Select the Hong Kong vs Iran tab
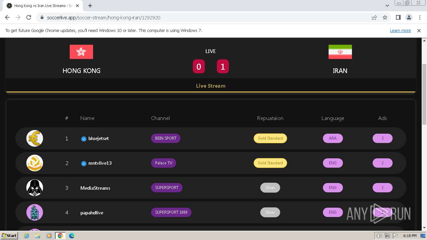Viewport: 427px width, 240px height. (43, 6)
